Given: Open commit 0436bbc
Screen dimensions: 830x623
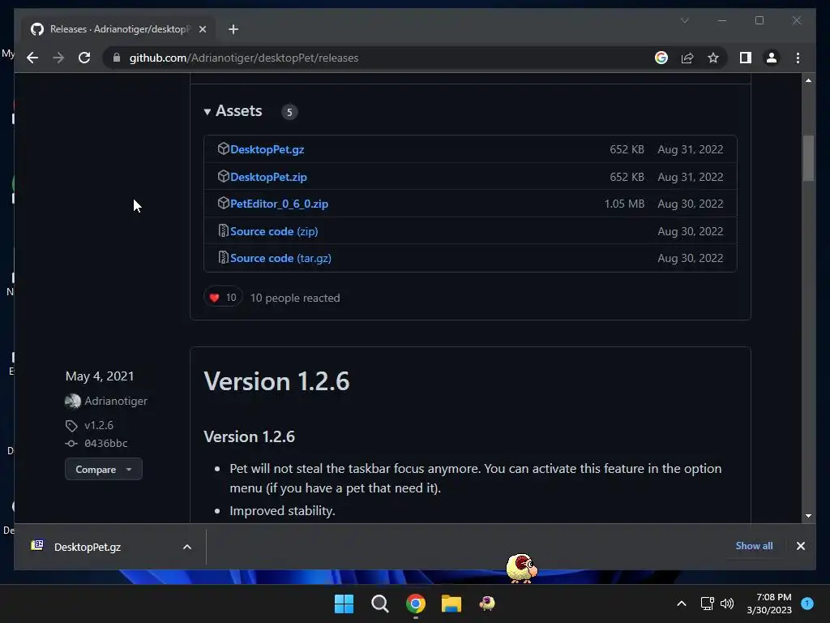Looking at the screenshot, I should tap(106, 444).
